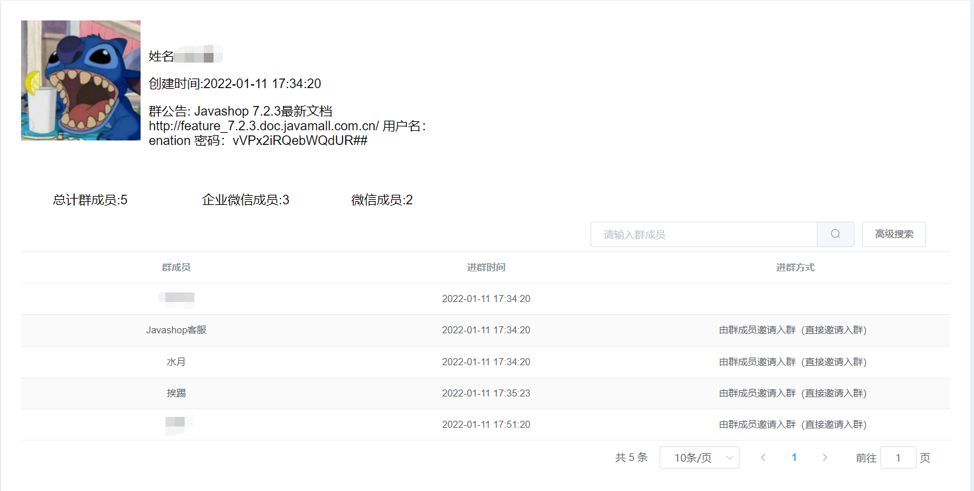Click the feature_7.2.3.doc.javamall.com.cn URL text
Viewport: 974px width, 491px height.
(264, 126)
